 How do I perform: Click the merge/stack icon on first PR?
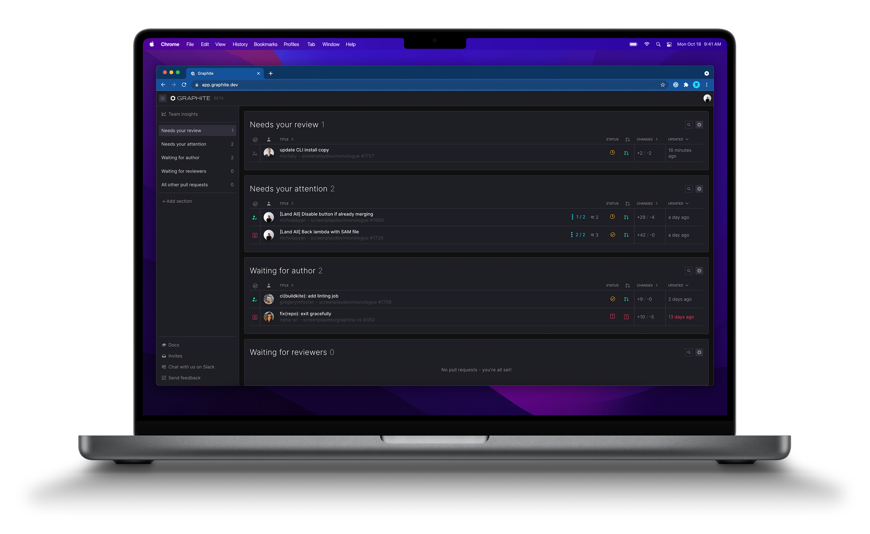tap(626, 153)
